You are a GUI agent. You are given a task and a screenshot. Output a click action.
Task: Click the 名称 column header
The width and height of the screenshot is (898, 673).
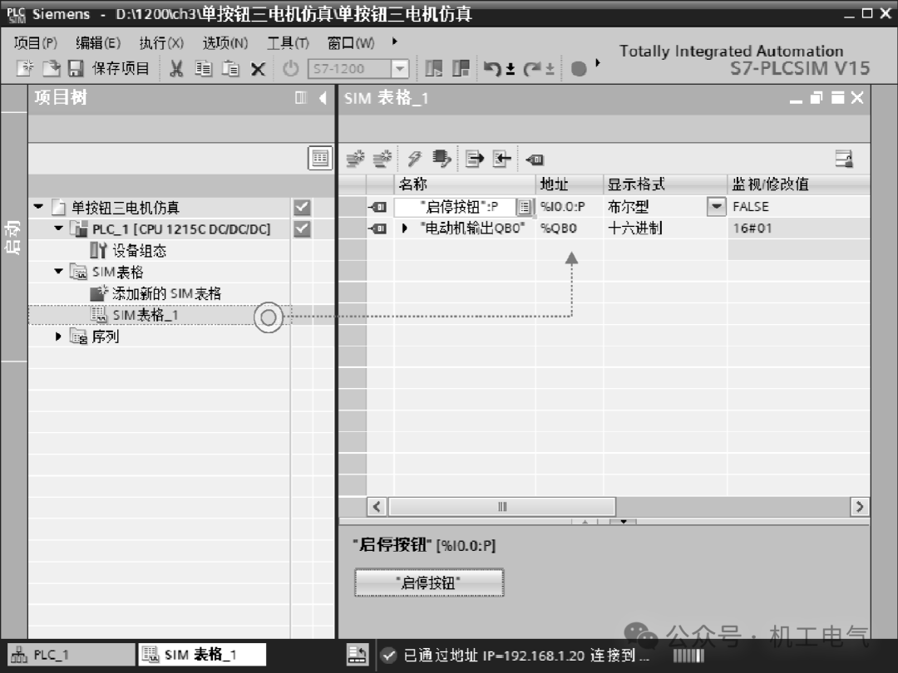465,184
